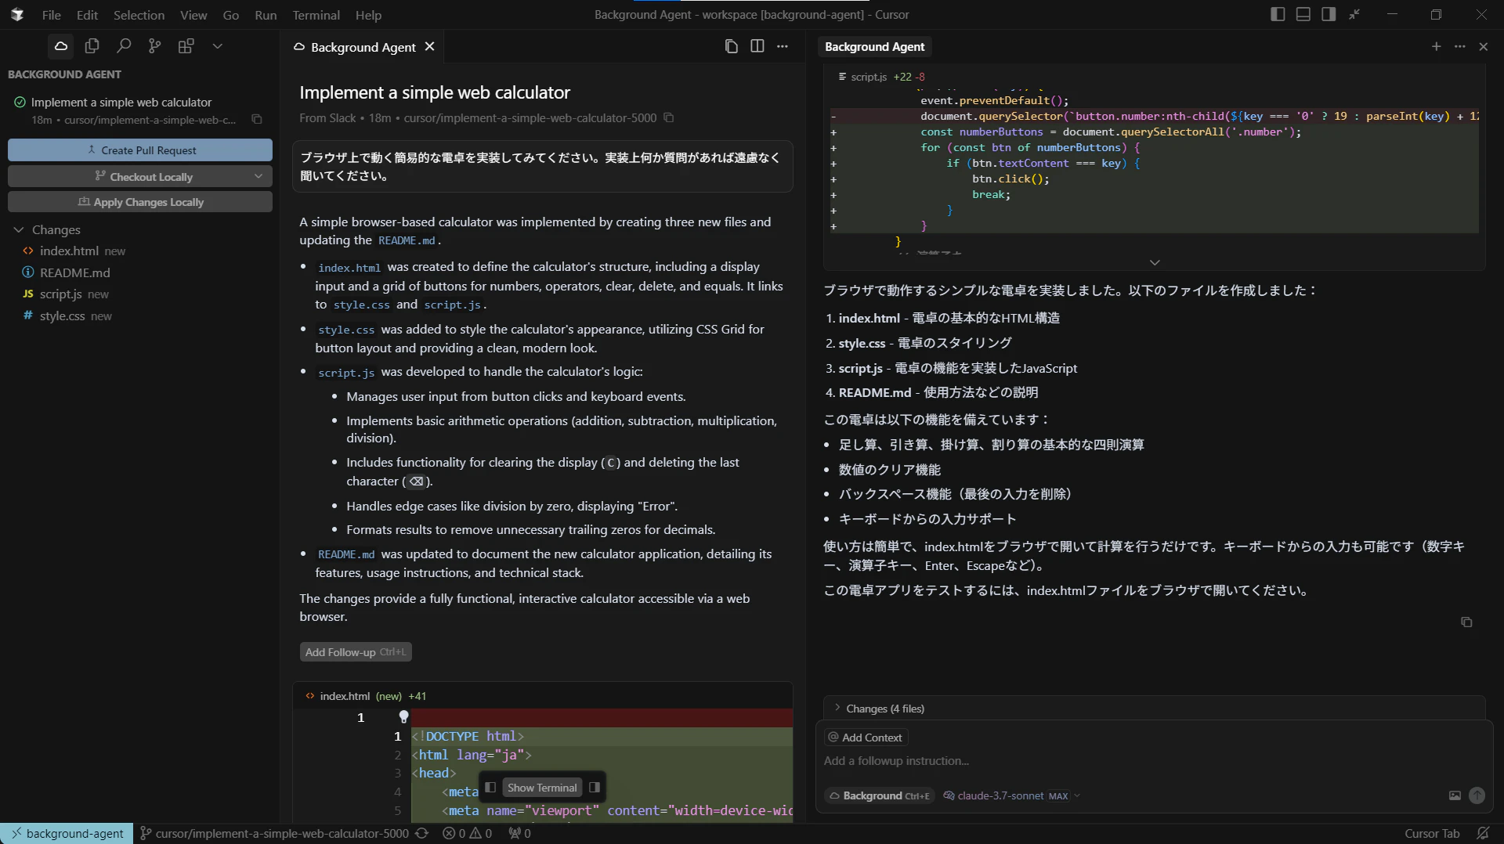
Task: Copy the script.js diff with its copy icon
Action: [1466, 622]
